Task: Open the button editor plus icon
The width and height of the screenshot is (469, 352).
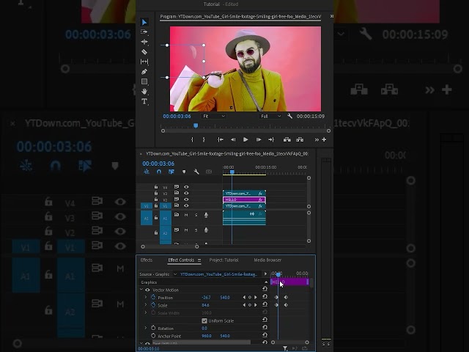Action: (324, 139)
